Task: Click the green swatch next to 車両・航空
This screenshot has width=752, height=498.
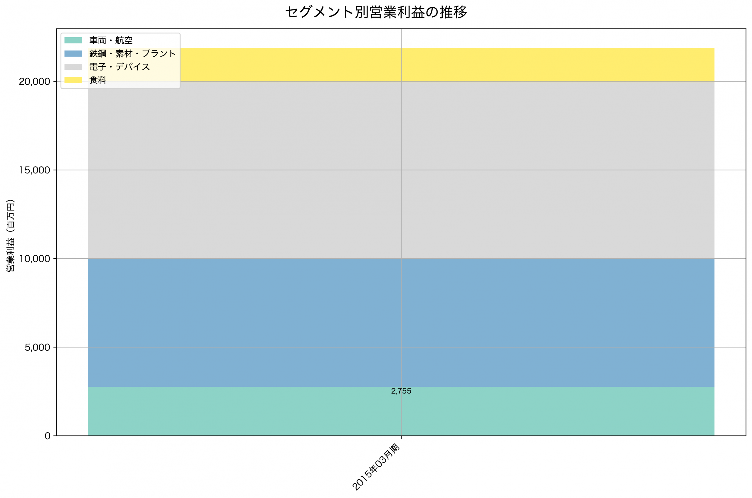Action: (x=73, y=40)
